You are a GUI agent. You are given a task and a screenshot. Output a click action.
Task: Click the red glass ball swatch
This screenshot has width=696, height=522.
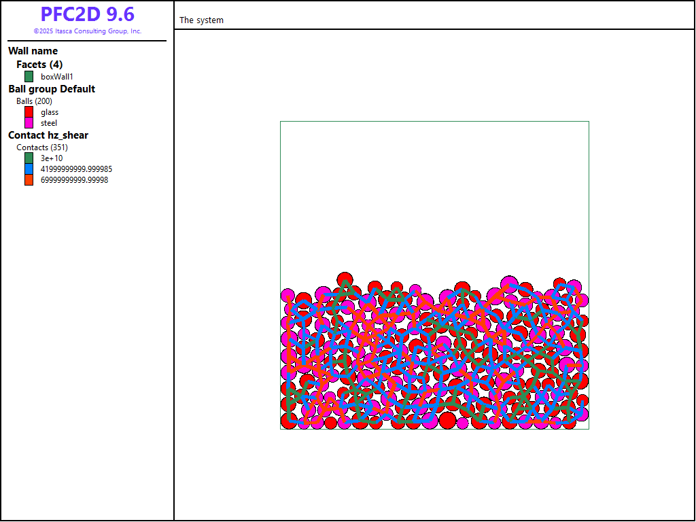click(29, 112)
